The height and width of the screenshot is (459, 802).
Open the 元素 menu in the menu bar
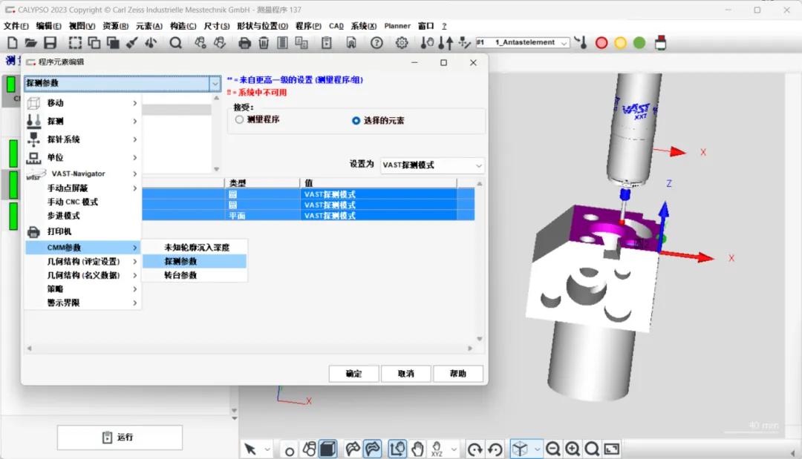point(149,26)
